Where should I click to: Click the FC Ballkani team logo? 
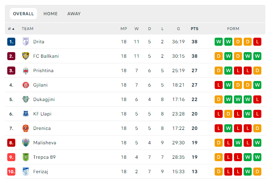[x=26, y=56]
